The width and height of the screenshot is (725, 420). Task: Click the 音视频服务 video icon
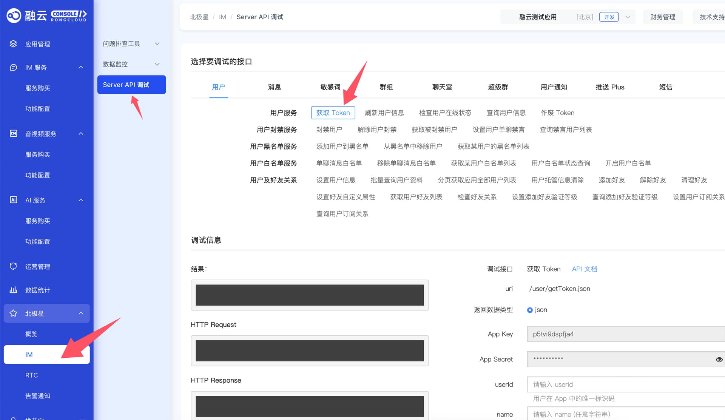click(x=13, y=133)
